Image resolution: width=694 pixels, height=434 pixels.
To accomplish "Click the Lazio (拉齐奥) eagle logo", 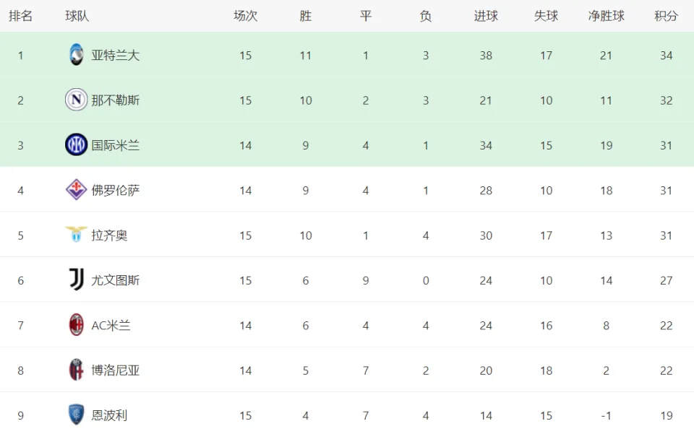I will tap(76, 234).
